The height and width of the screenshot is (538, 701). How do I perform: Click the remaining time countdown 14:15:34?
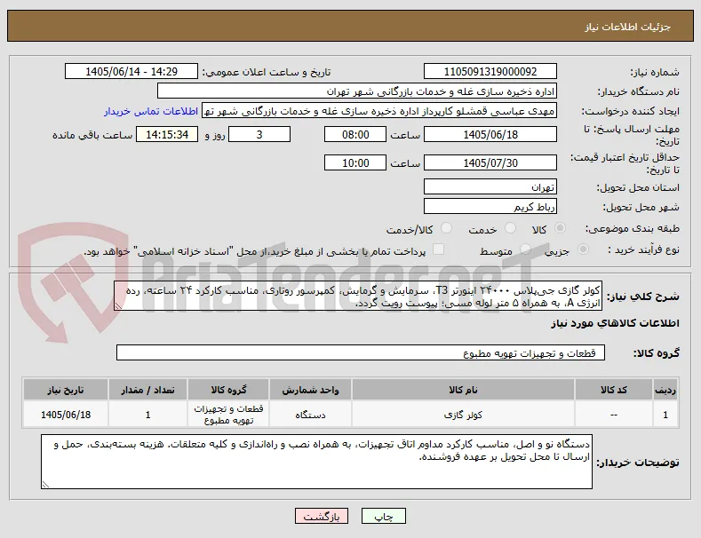tap(167, 135)
